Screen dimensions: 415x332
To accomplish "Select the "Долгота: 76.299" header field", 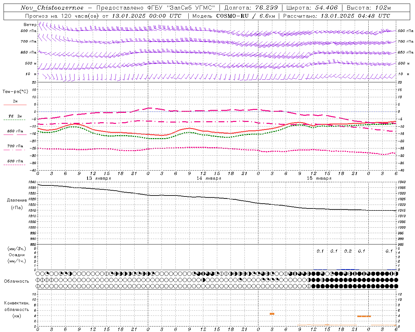I will (251, 8).
